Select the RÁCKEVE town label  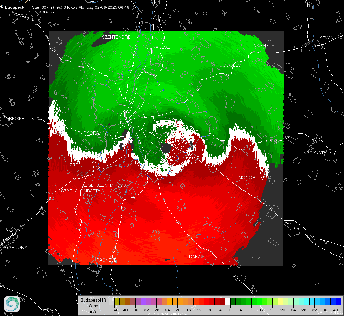(x=106, y=260)
